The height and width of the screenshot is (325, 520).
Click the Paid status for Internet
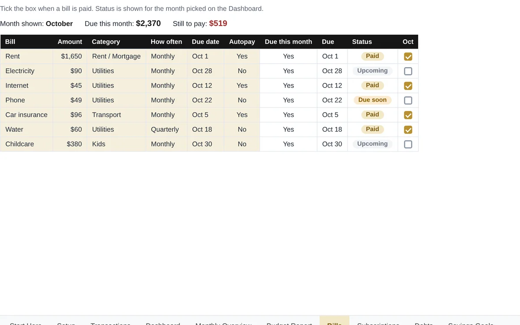tap(372, 85)
